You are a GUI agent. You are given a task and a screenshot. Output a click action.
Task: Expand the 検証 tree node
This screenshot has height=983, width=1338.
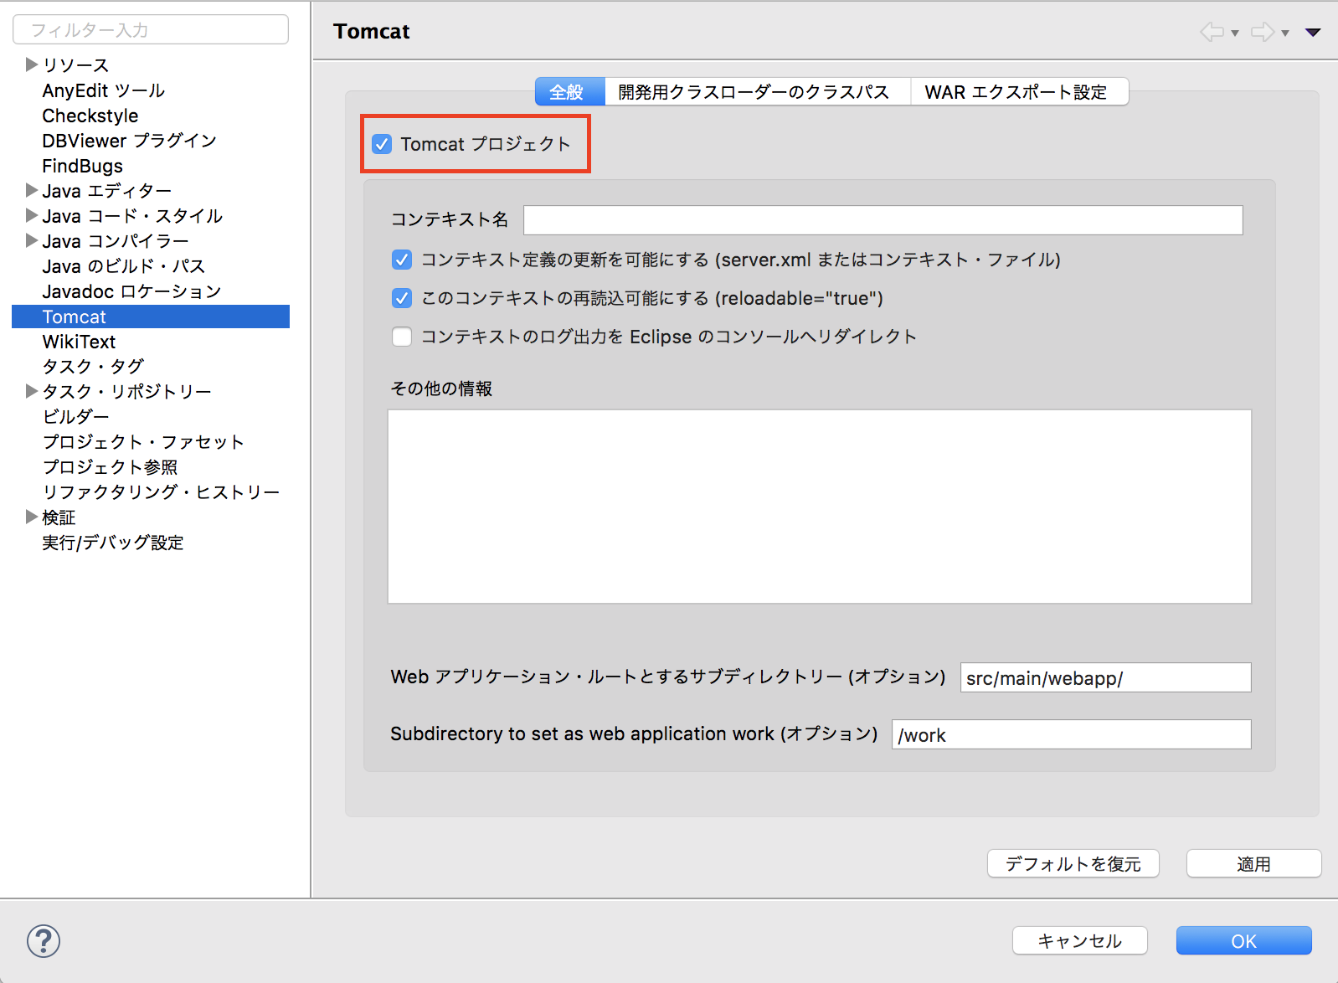[32, 517]
